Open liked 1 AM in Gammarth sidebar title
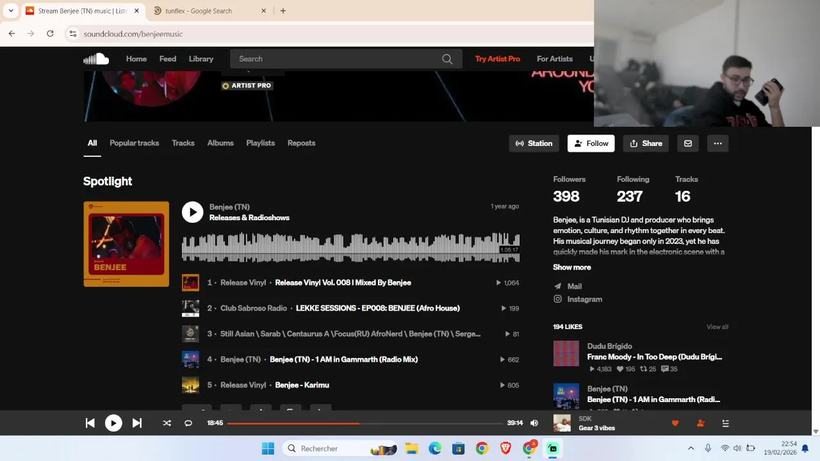 point(653,400)
